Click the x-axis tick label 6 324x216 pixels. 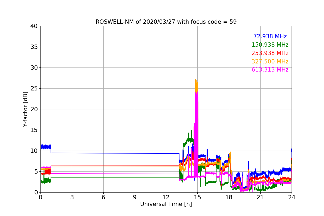[x=103, y=197]
